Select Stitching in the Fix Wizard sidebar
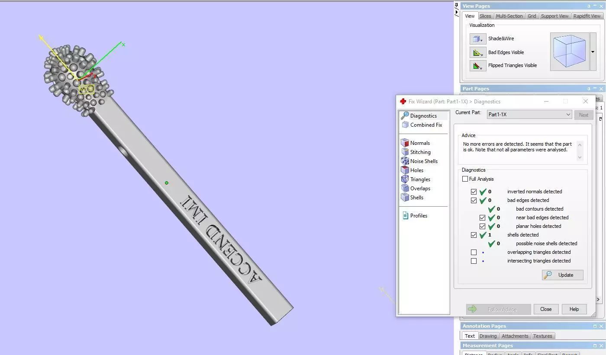 [x=416, y=152]
